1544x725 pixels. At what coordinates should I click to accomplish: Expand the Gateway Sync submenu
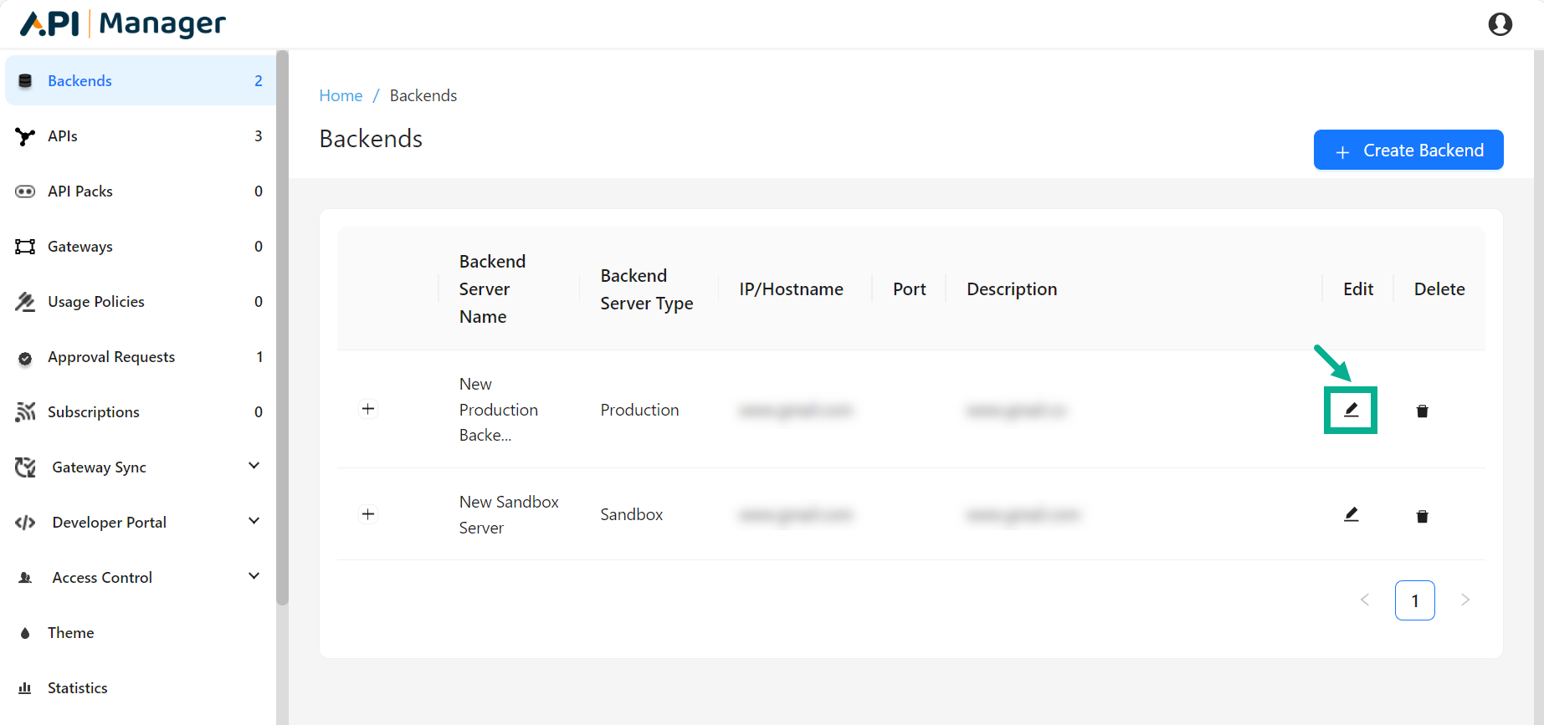click(x=254, y=466)
